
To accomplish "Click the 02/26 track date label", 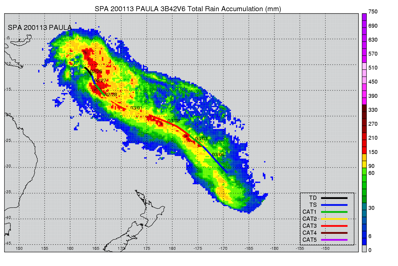I will click(x=96, y=72).
